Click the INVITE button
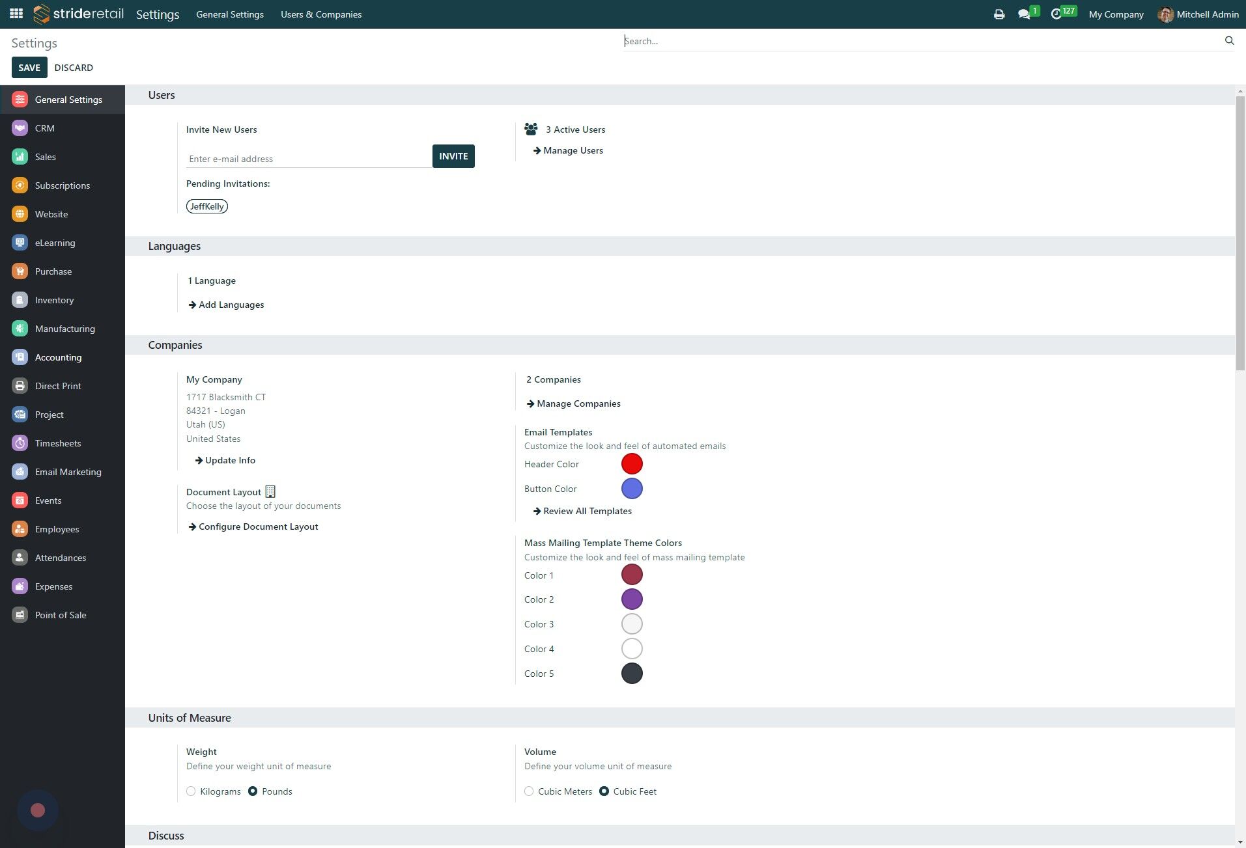This screenshot has width=1246, height=848. coord(453,156)
